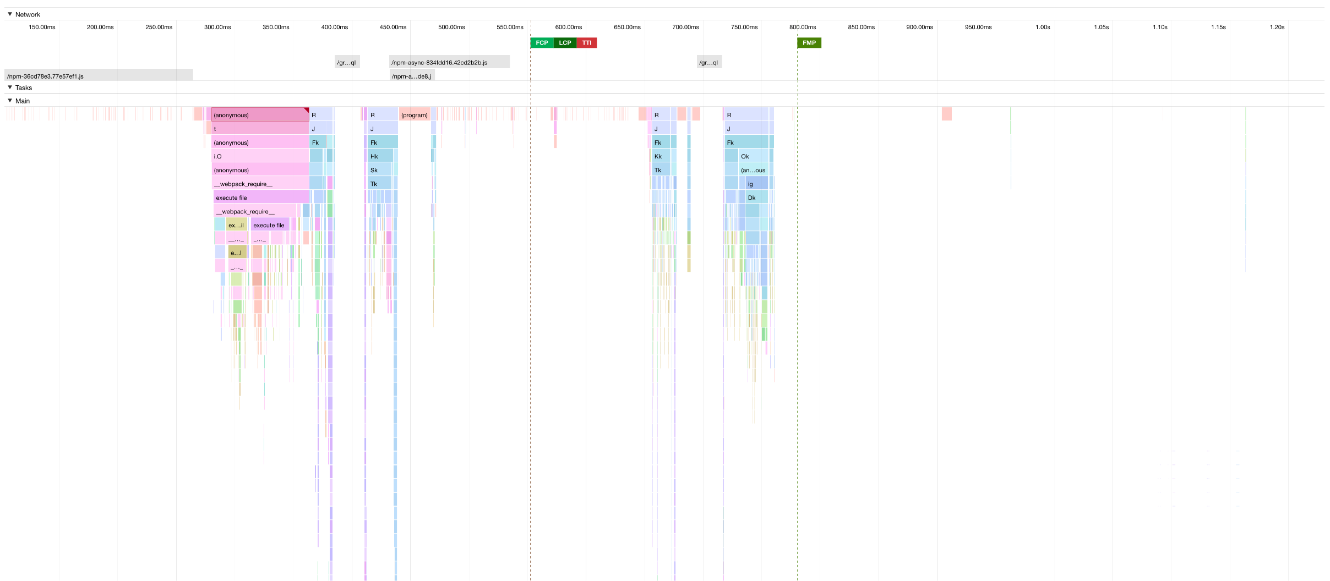Select the /npm-36cd78e3.77e57ef1.js network request
The image size is (1330, 581).
pyautogui.click(x=99, y=76)
